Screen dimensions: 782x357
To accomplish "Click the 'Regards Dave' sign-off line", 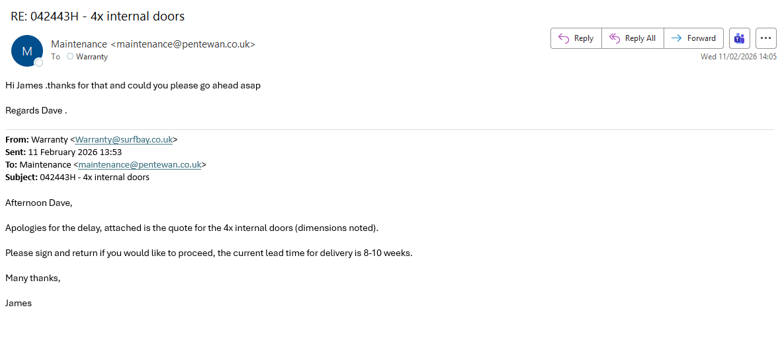I will coord(36,111).
